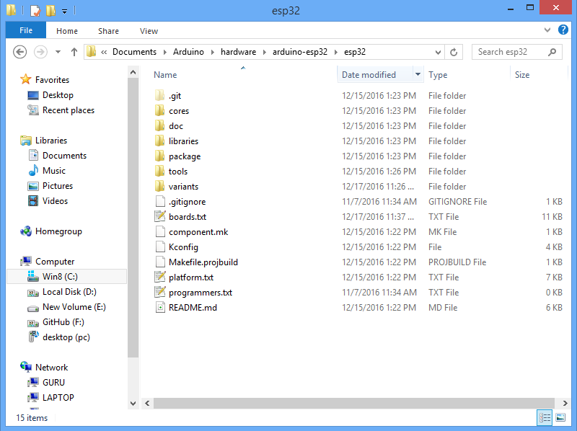
Task: Customize Quick Access Toolbar dropdown
Action: pos(64,11)
